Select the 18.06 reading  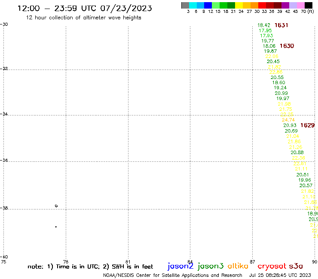pyautogui.click(x=269, y=46)
